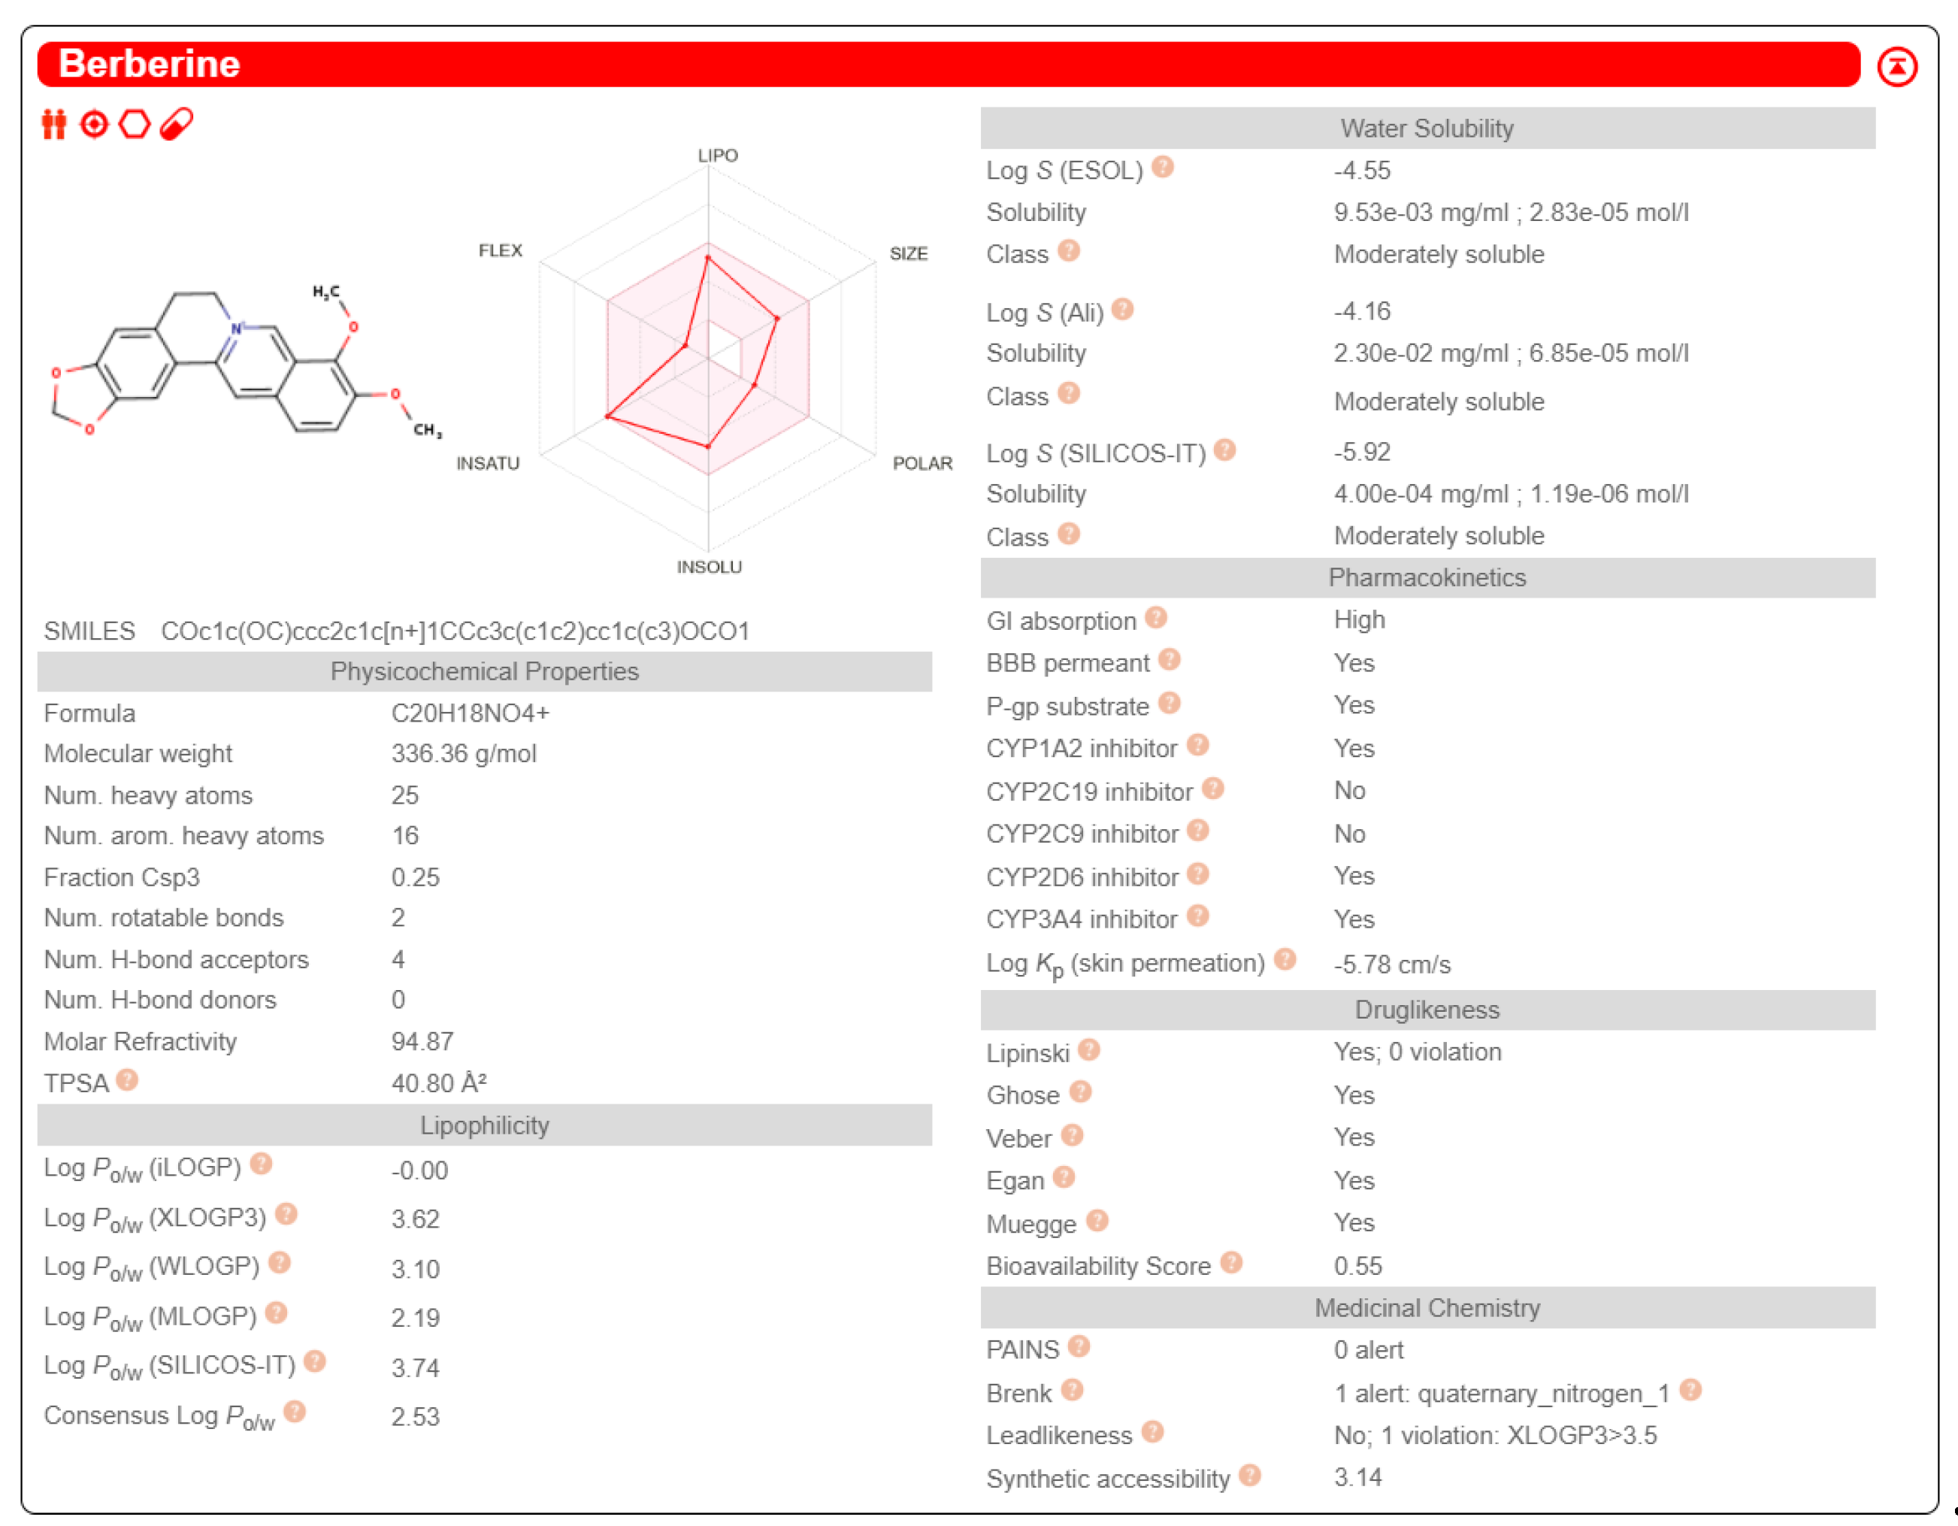Click help icon beside Log S (ESOL)
This screenshot has width=1958, height=1526.
point(1163,167)
